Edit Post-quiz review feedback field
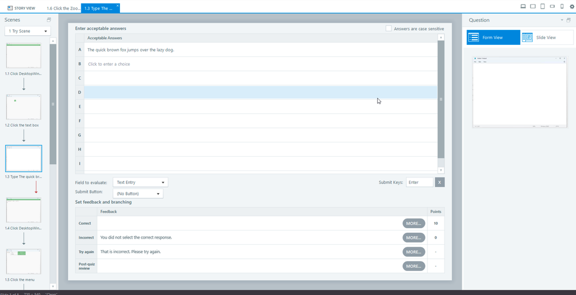This screenshot has width=576, height=295. click(x=250, y=266)
